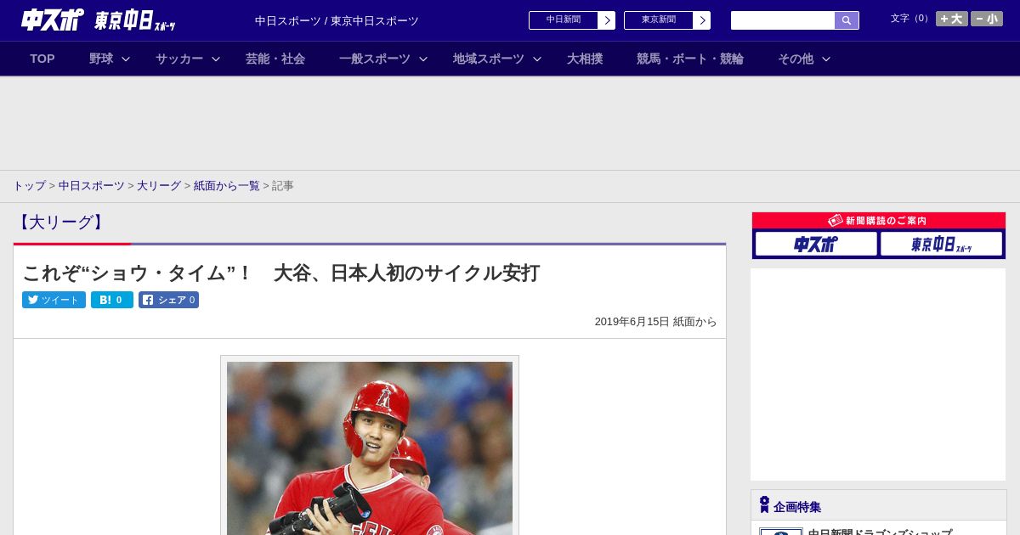Image resolution: width=1020 pixels, height=535 pixels.
Task: Open the 地域スポーツ menu
Action: 489,59
